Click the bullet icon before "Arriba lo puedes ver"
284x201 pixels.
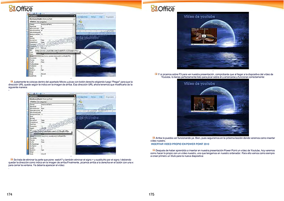153,137
